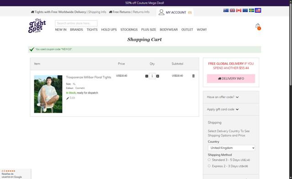Open the PLUS SIZE menu

pos(149,30)
